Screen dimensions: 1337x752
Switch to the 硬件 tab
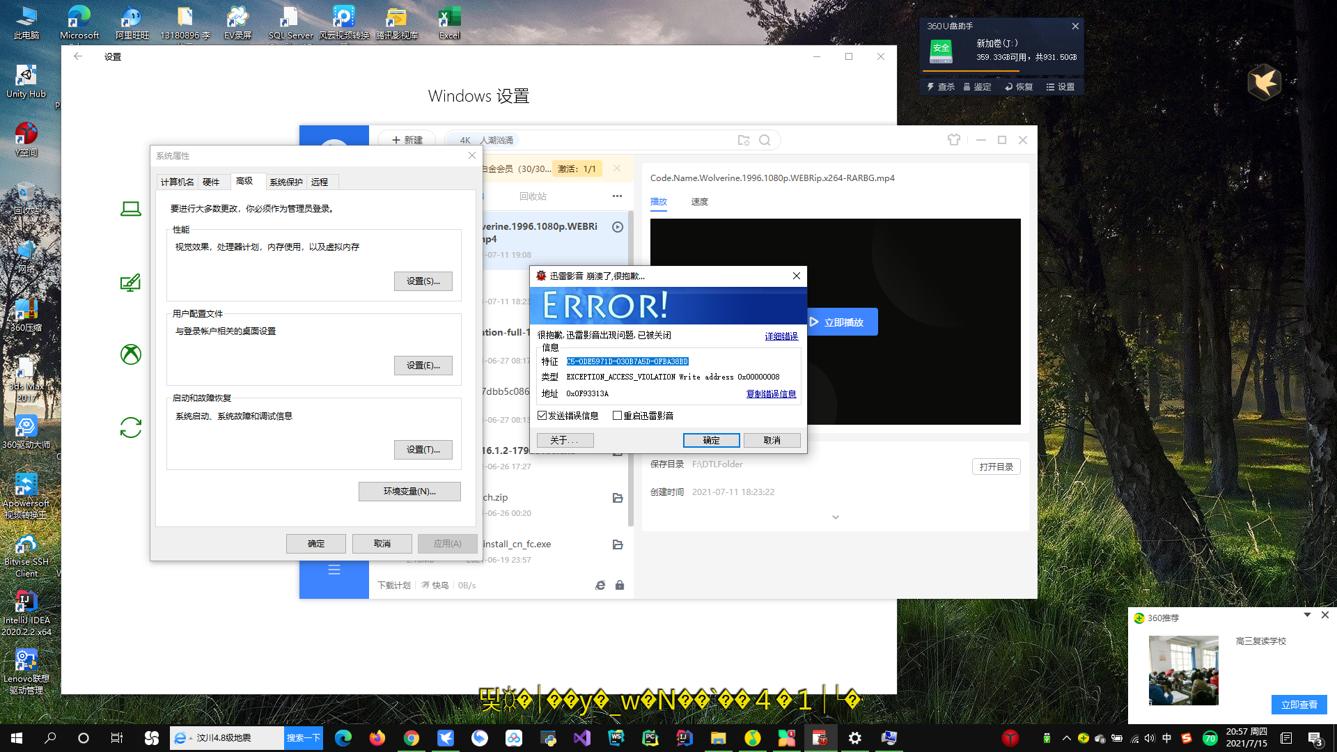point(211,182)
